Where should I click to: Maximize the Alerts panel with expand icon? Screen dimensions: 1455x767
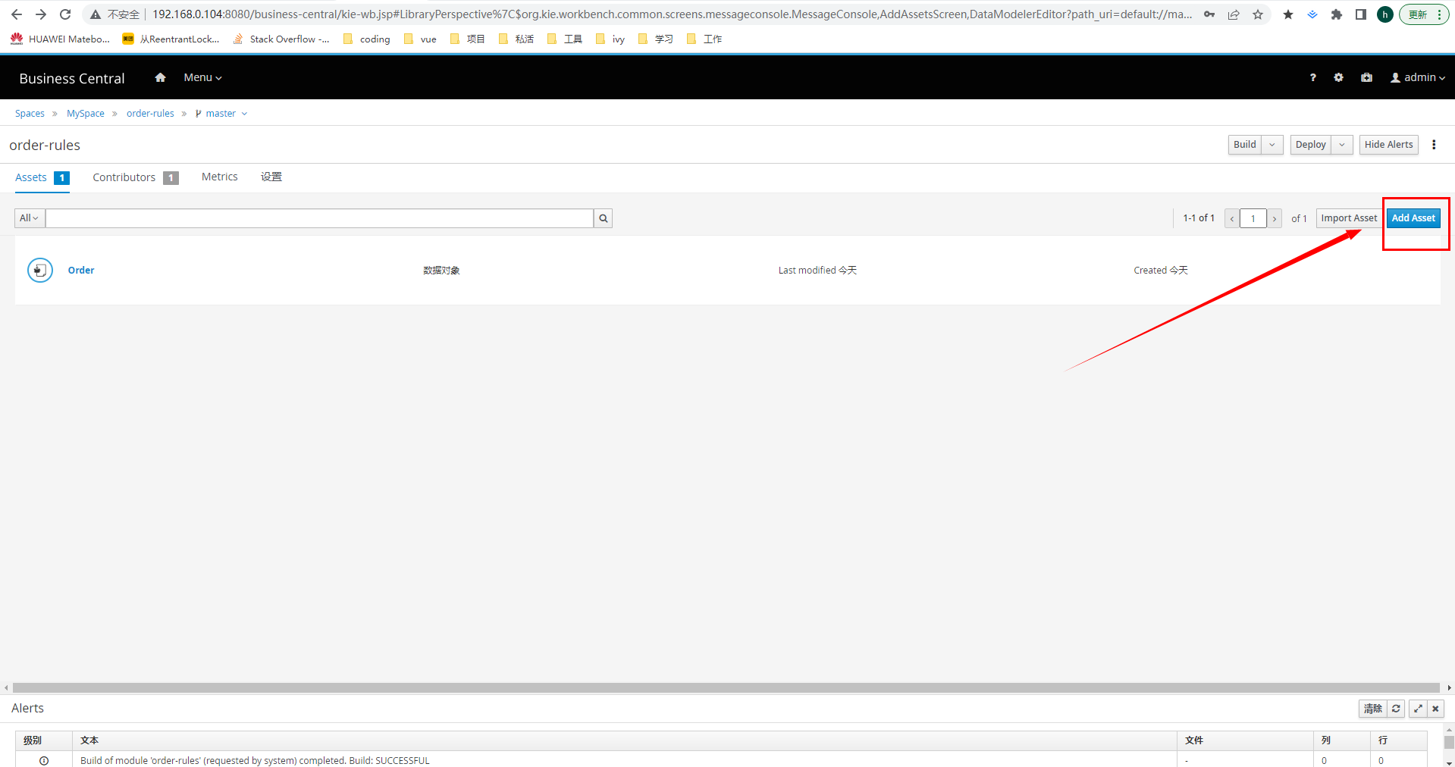(1417, 709)
